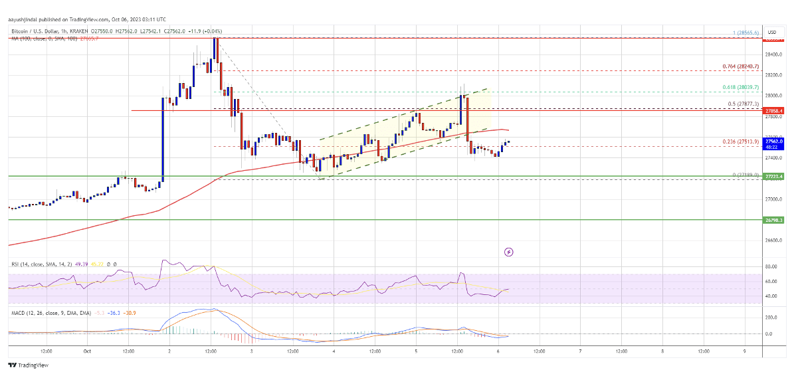The image size is (796, 376).
Task: Click the 27000.0 price axis tick
Action: click(x=775, y=199)
